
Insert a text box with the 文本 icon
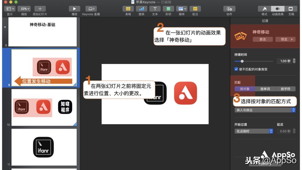click(x=155, y=9)
